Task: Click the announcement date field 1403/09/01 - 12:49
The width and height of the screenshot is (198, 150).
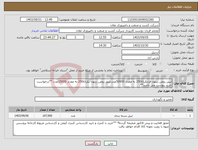Action: pyautogui.click(x=39, y=20)
